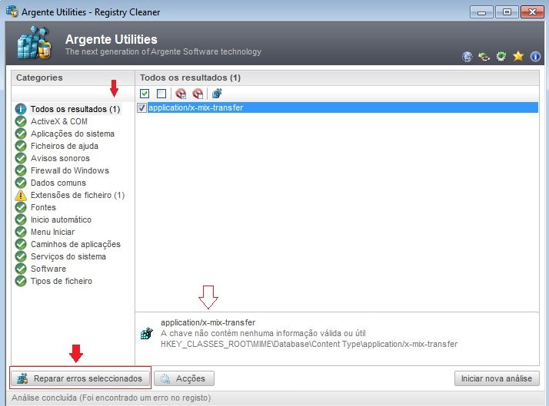Click the registry icon in details pane

147,333
